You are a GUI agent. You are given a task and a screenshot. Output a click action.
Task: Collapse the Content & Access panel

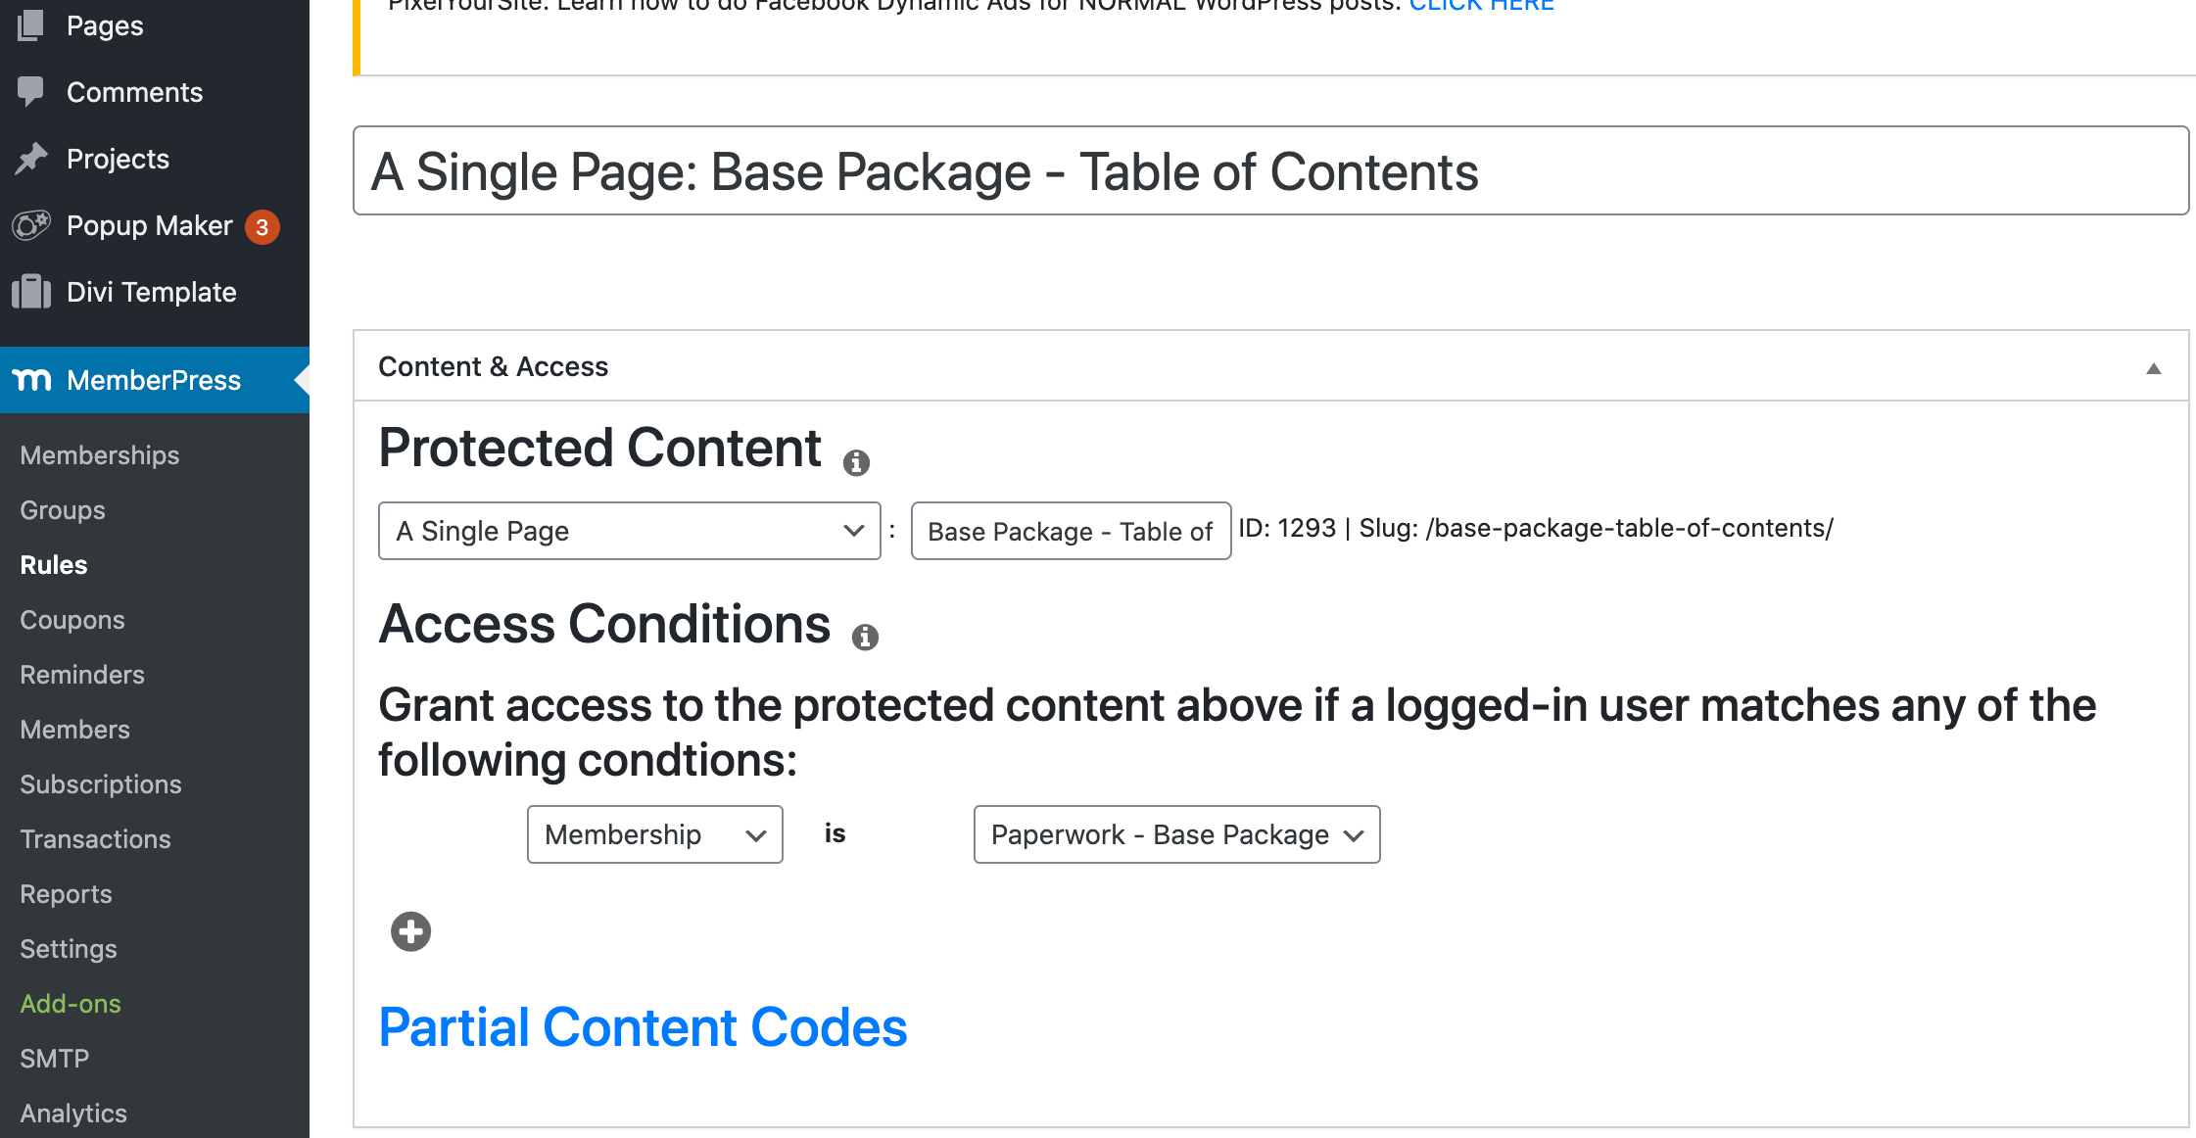pos(2153,368)
